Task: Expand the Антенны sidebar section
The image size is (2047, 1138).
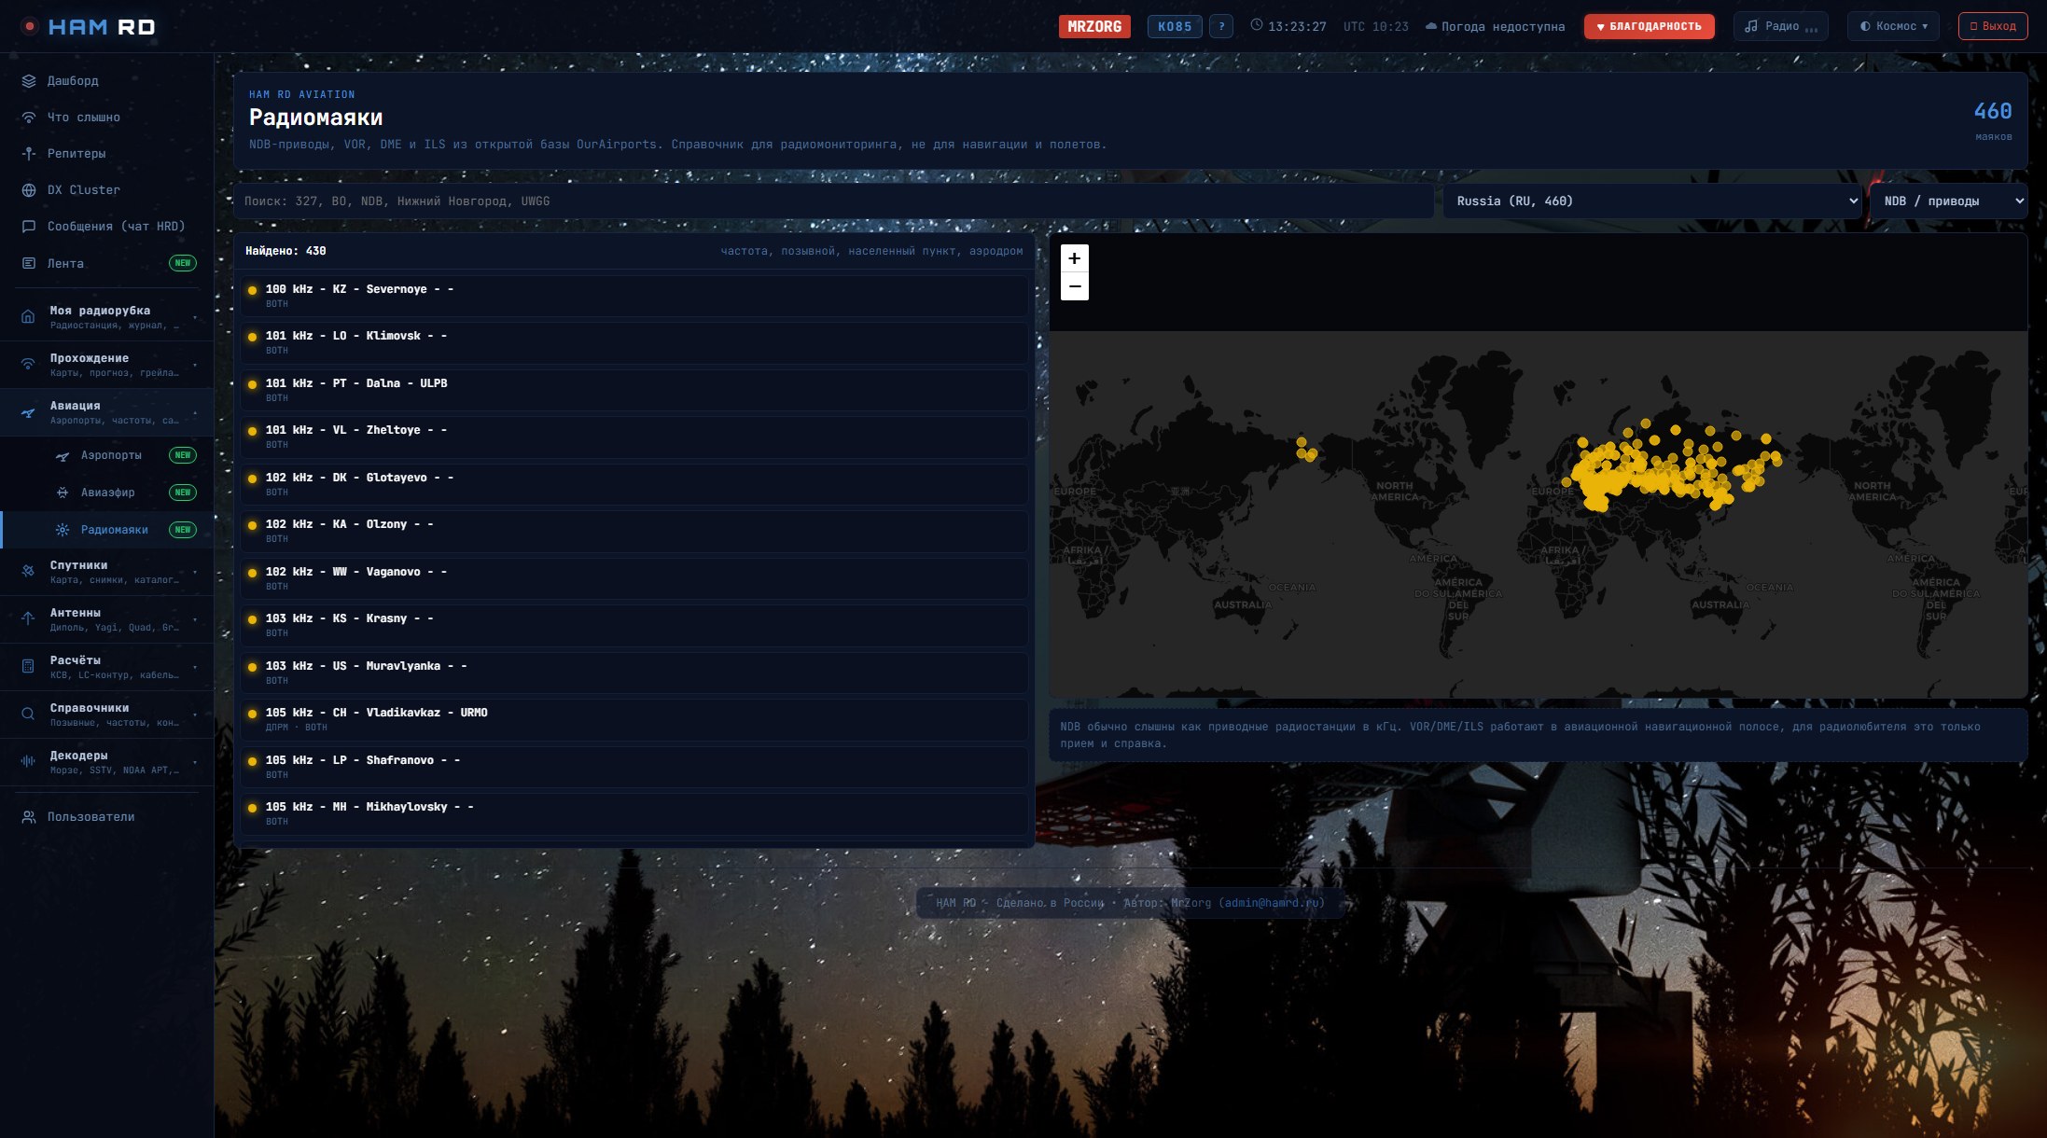Action: coord(106,619)
